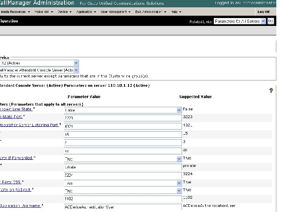Click the Line State Port parameter link

tap(11, 117)
